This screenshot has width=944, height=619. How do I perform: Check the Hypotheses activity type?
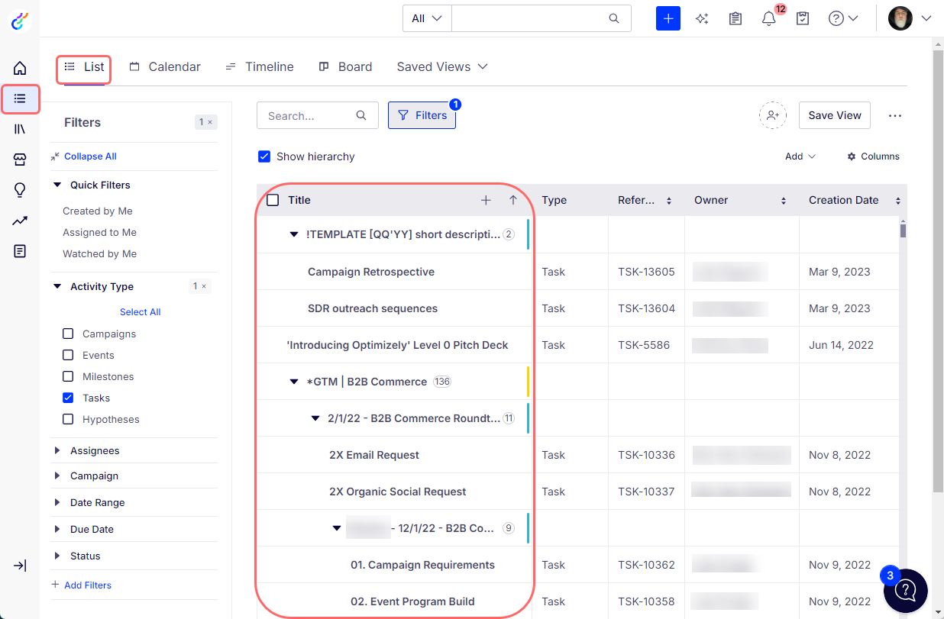click(x=68, y=419)
